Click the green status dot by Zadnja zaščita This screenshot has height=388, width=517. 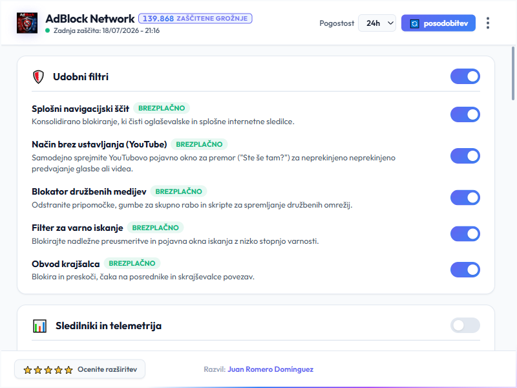47,30
